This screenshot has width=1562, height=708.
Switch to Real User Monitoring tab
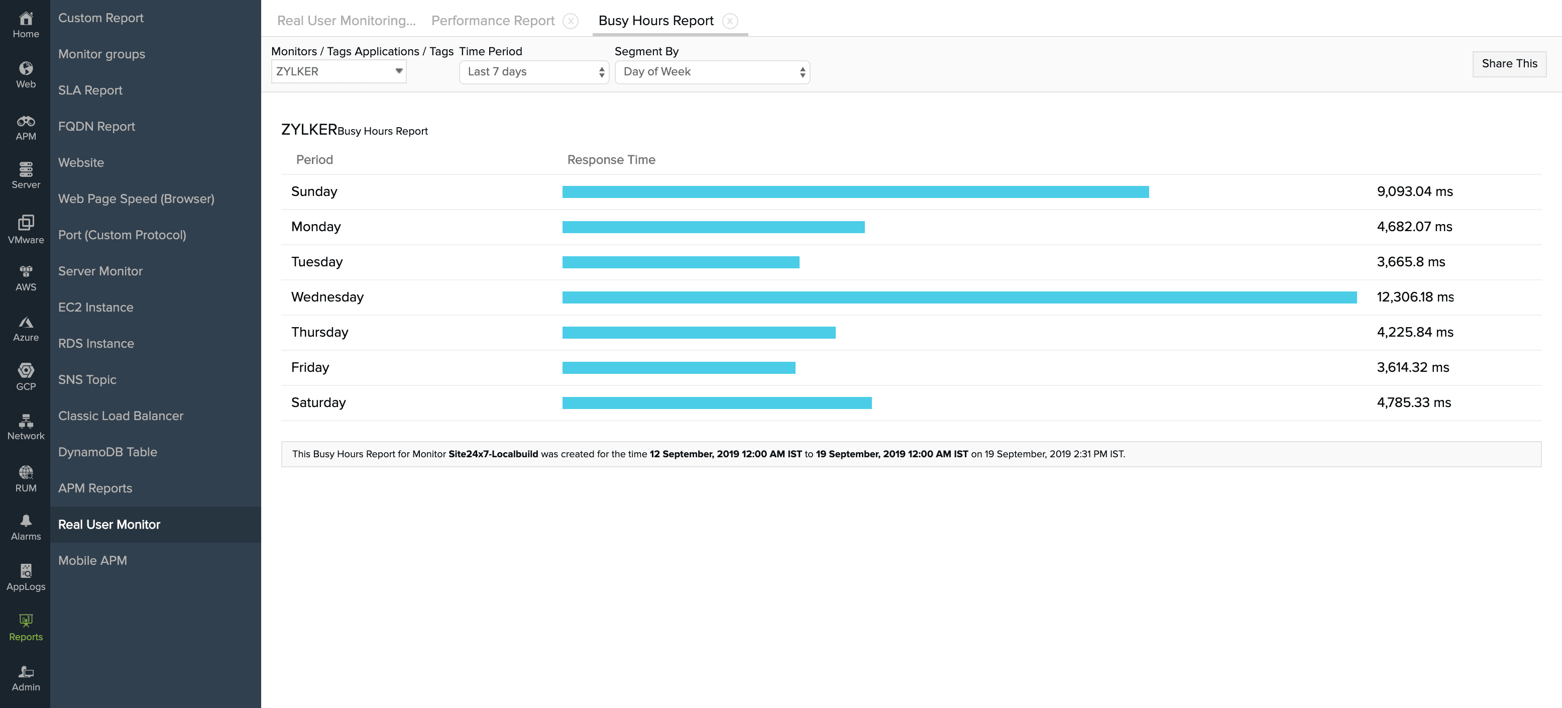346,21
